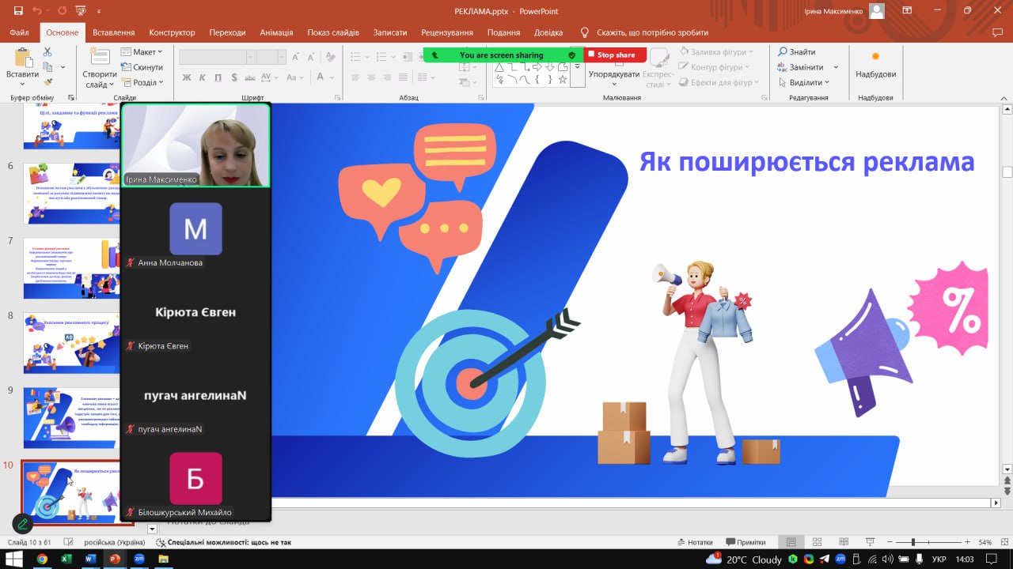Switch to the Анімація tab

(276, 32)
